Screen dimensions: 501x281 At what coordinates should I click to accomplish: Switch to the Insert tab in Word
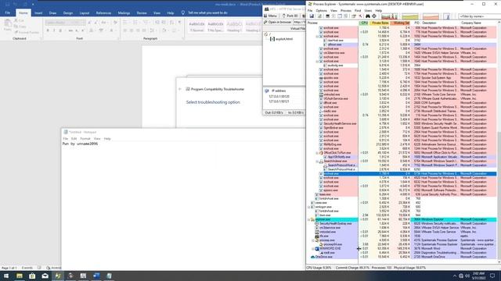[x=38, y=12]
